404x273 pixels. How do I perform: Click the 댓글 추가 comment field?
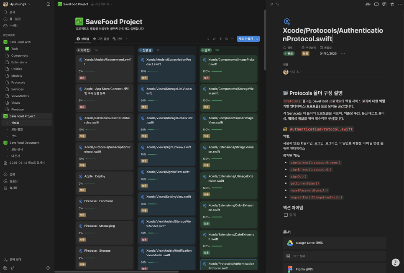pos(296,72)
